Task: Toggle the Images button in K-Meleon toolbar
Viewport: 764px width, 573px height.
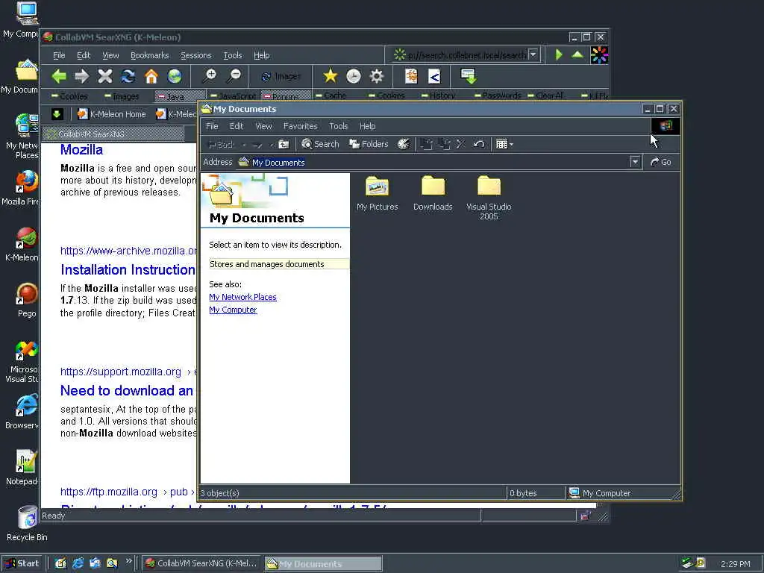Action: (281, 76)
